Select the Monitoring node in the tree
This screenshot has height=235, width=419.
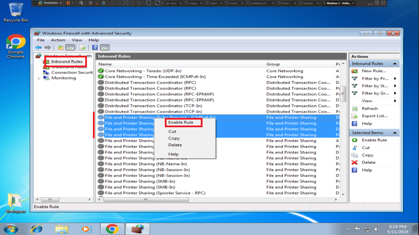coord(64,78)
